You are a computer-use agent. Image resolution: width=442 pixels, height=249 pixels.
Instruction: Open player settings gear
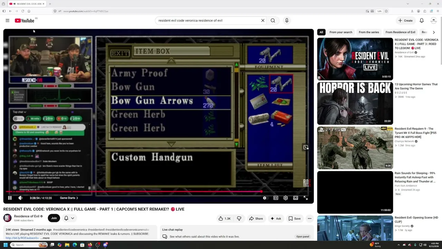(x=286, y=198)
